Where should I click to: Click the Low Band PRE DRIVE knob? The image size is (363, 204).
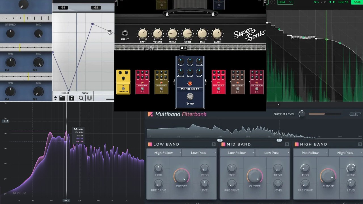point(159,184)
